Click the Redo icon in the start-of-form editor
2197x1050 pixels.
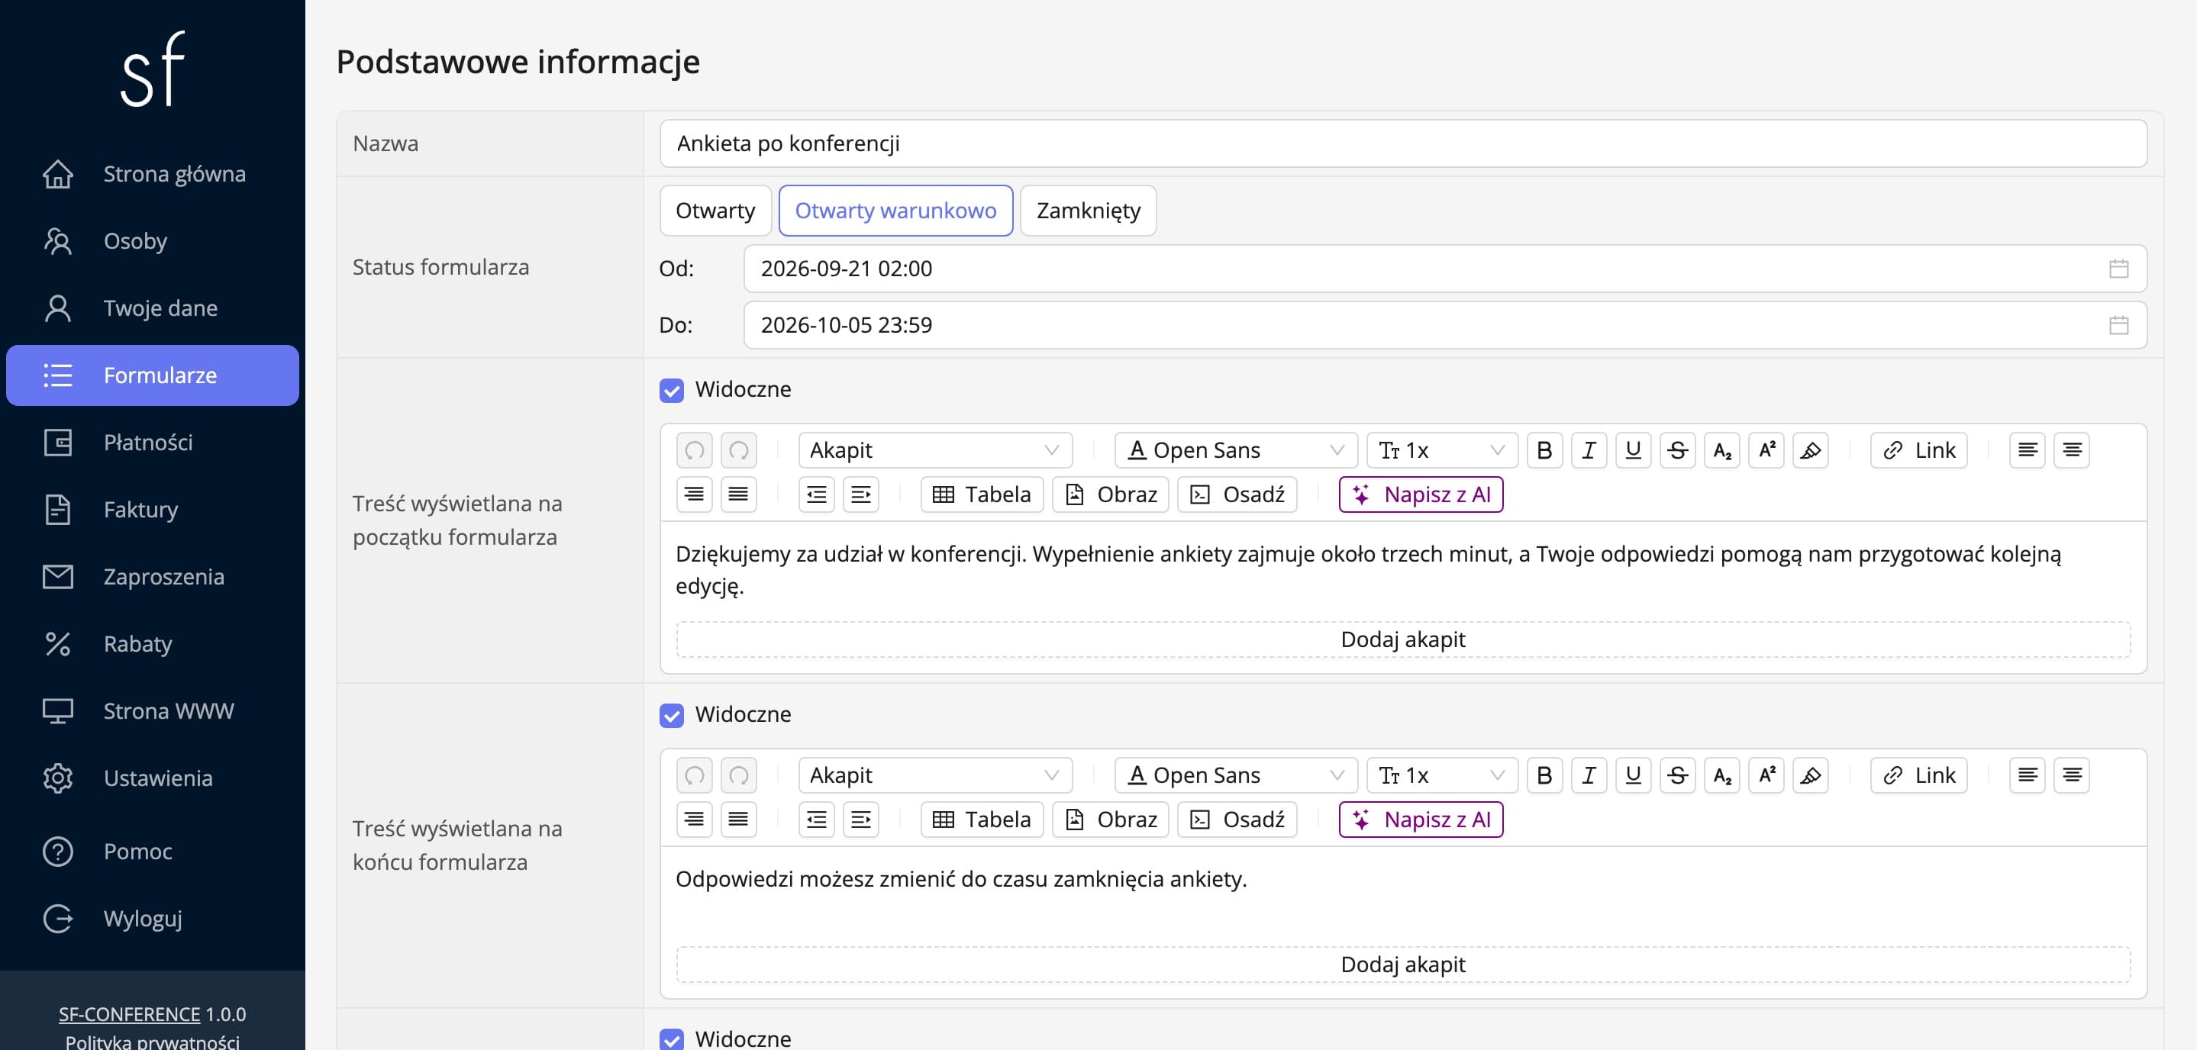pos(739,450)
